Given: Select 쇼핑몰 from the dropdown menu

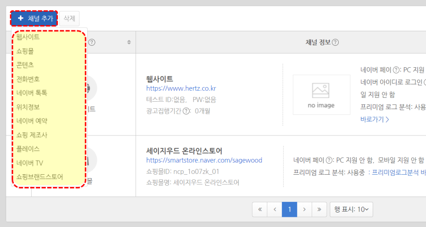Looking at the screenshot, I should [x=25, y=51].
